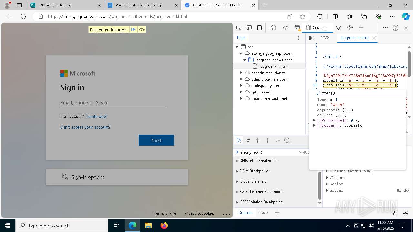Image resolution: width=413 pixels, height=232 pixels.
Task: Open the Issues drawer tab
Action: coord(264,213)
